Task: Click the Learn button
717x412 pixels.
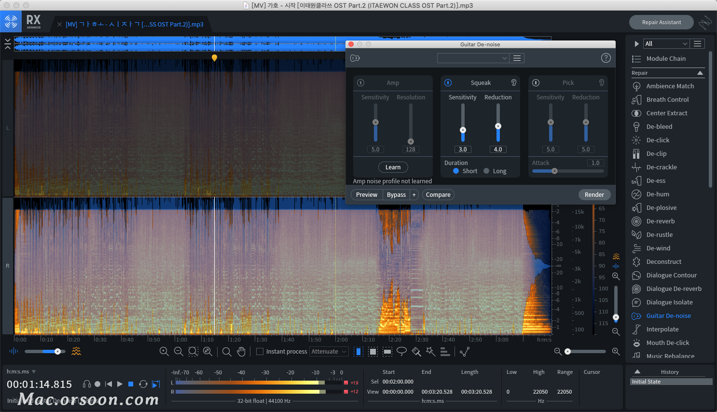Action: pos(393,167)
